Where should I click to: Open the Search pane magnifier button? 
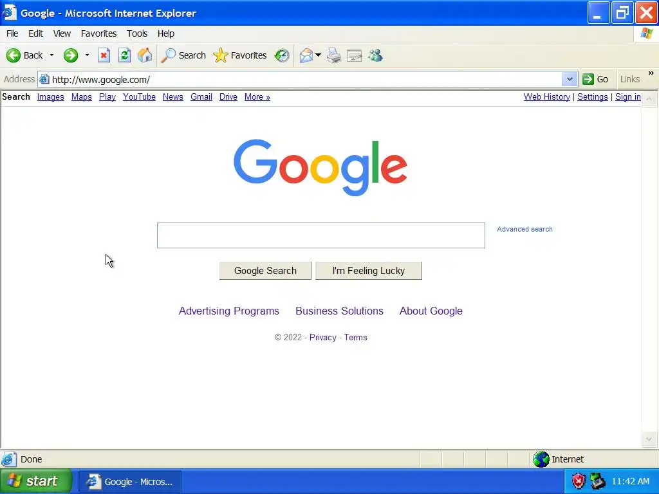click(x=183, y=55)
